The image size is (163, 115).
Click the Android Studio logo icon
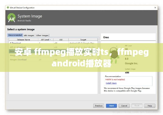click(x=12, y=18)
